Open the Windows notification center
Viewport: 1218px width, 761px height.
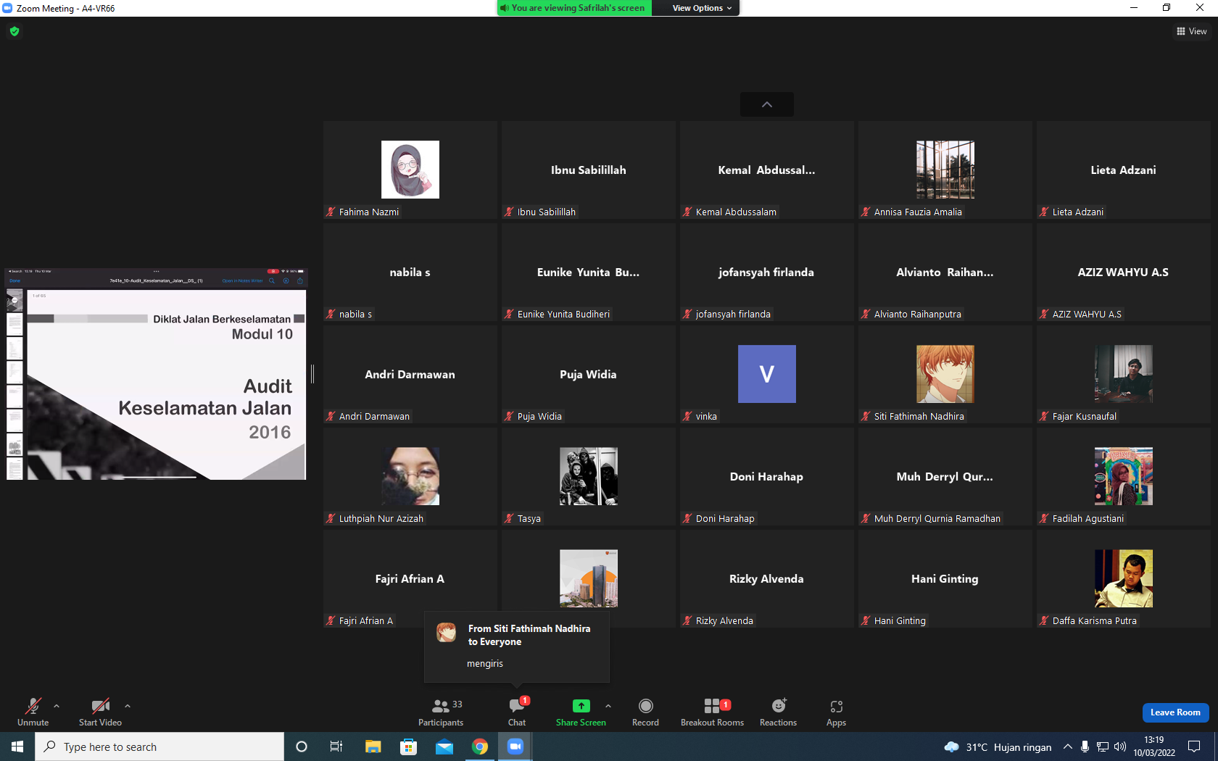click(1194, 747)
